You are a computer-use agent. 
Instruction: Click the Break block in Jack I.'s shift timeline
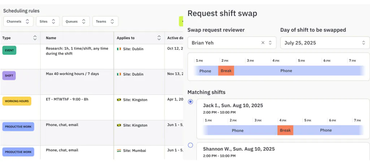pyautogui.click(x=285, y=130)
